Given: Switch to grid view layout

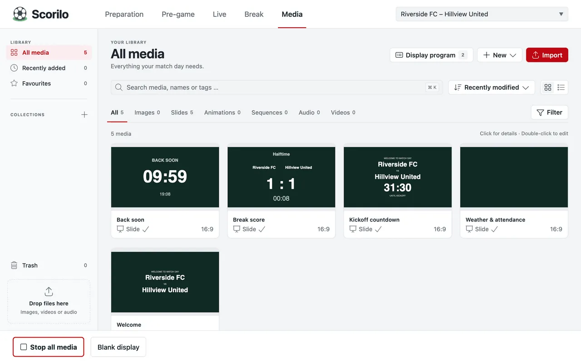Looking at the screenshot, I should point(548,88).
